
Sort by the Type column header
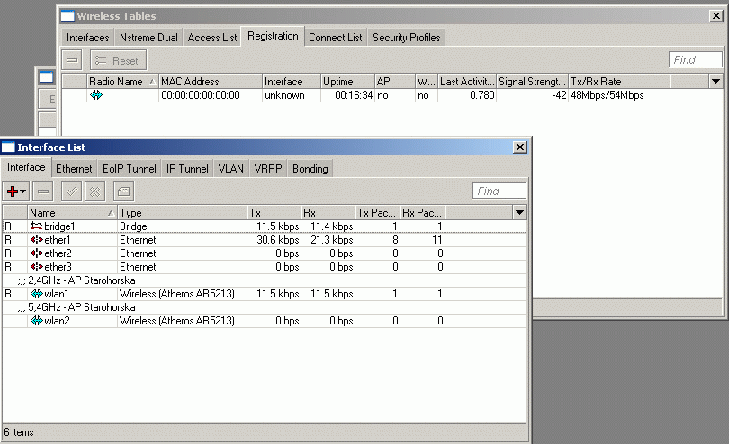click(x=182, y=213)
